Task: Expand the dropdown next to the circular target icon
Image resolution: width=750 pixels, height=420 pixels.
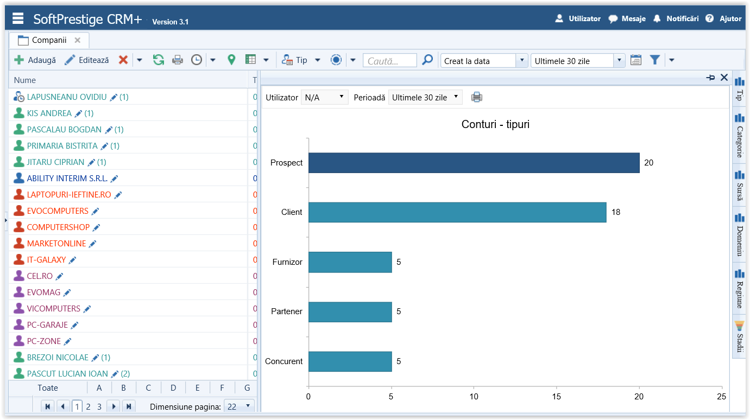Action: click(353, 60)
